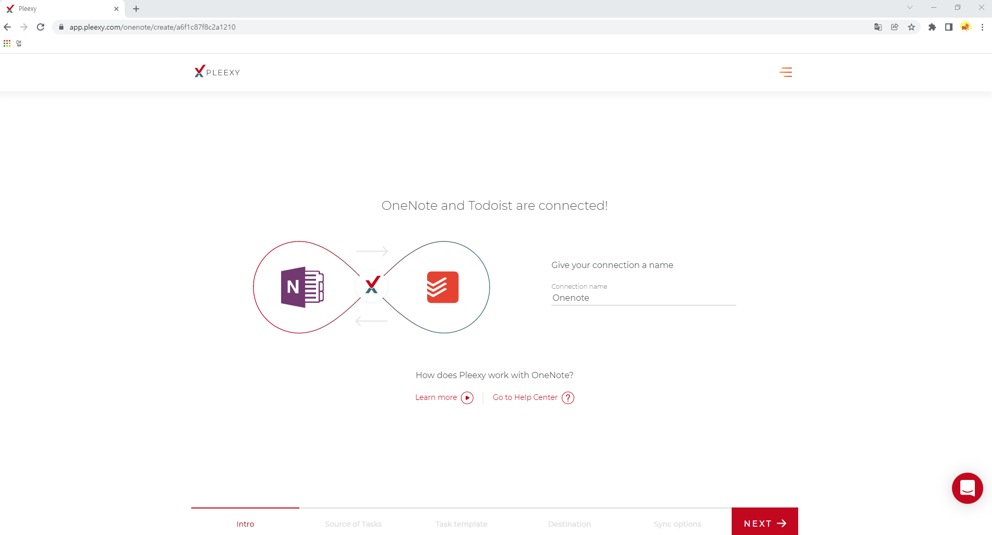Click Go to Help Center link

pos(525,397)
